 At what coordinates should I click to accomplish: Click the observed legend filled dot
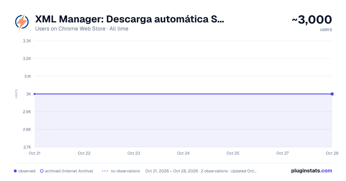coord(15,171)
